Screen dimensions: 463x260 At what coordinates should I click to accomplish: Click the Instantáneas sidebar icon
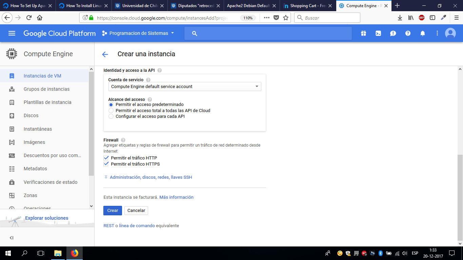(12, 129)
